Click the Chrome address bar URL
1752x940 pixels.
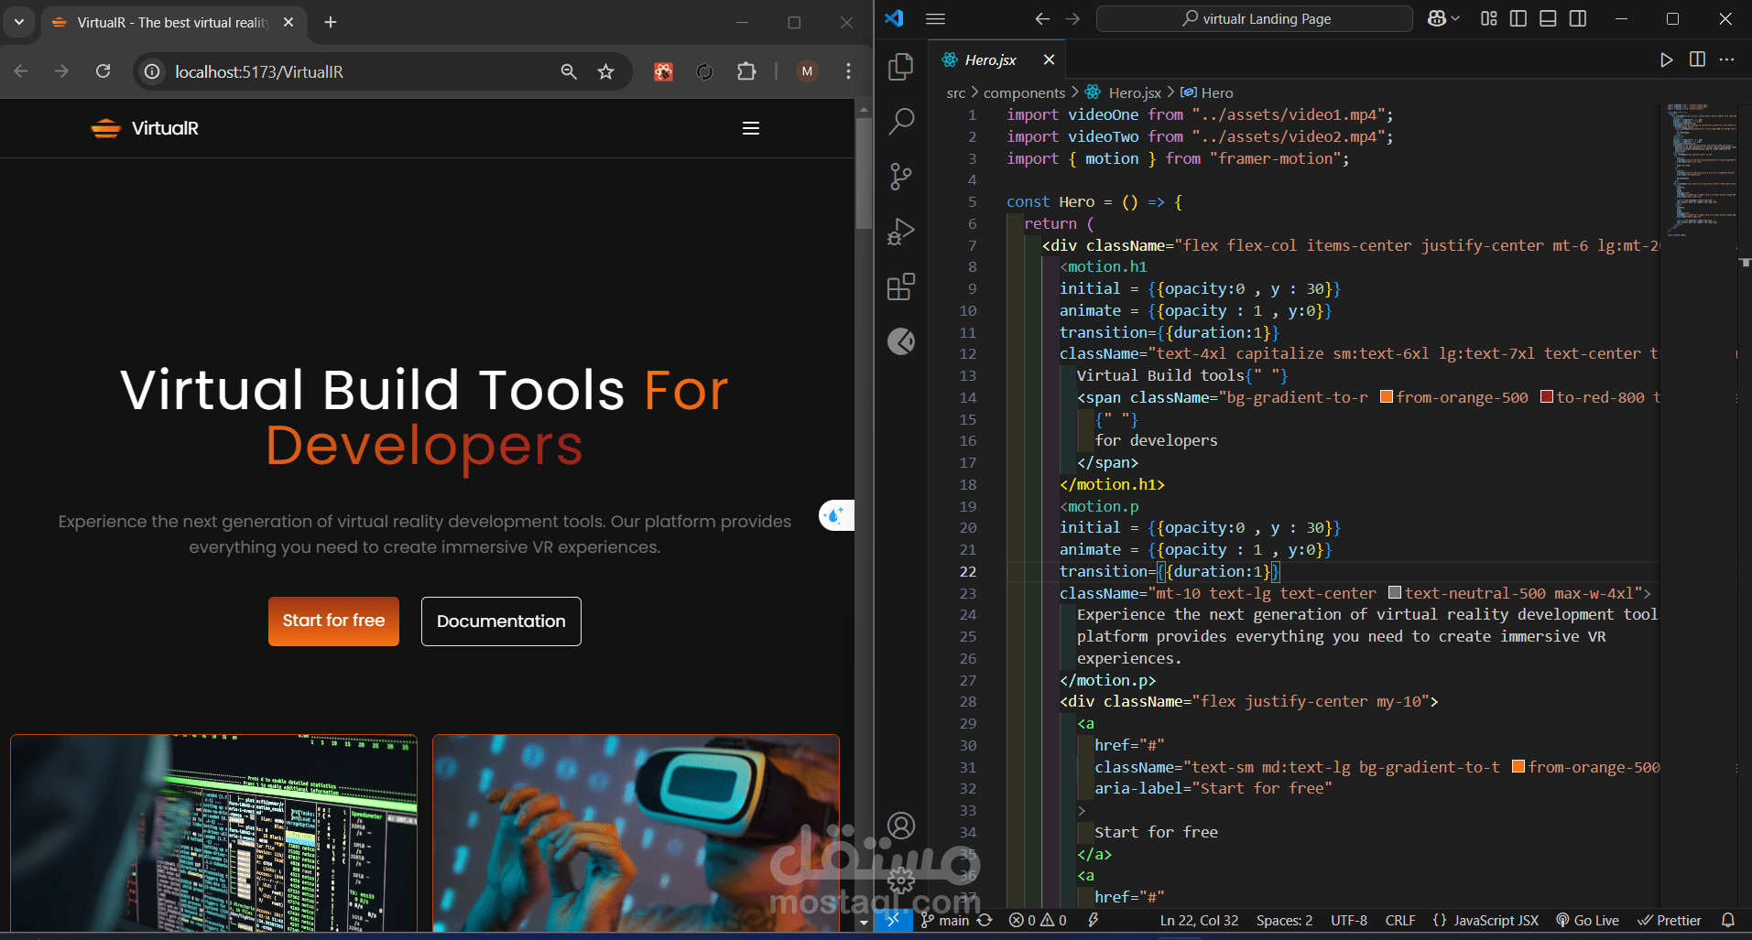(259, 71)
